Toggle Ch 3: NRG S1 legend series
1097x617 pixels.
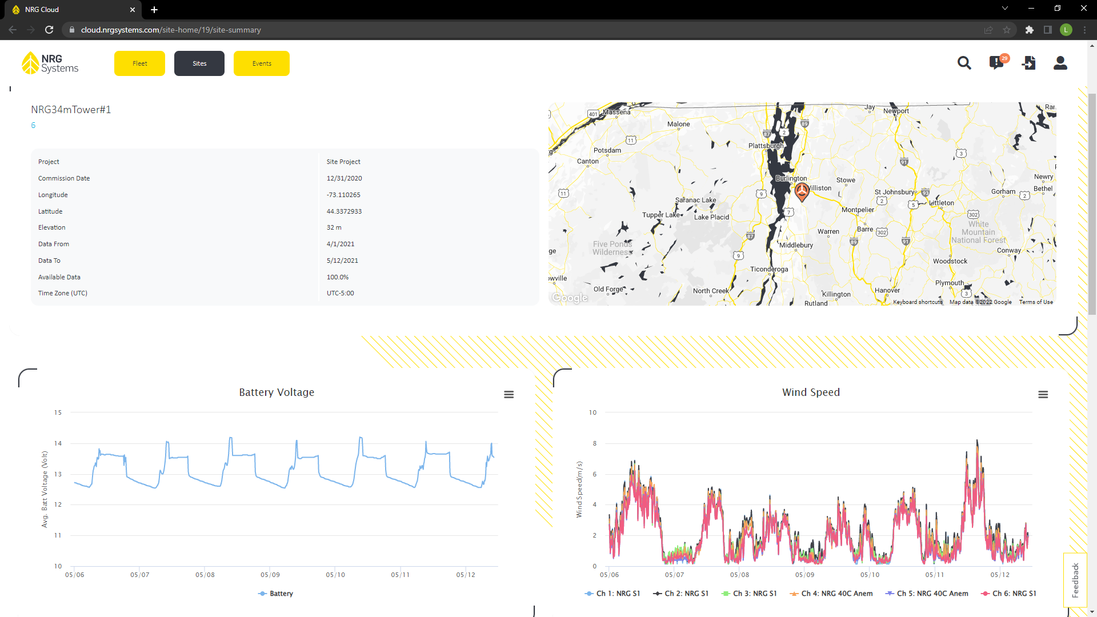pyautogui.click(x=749, y=594)
